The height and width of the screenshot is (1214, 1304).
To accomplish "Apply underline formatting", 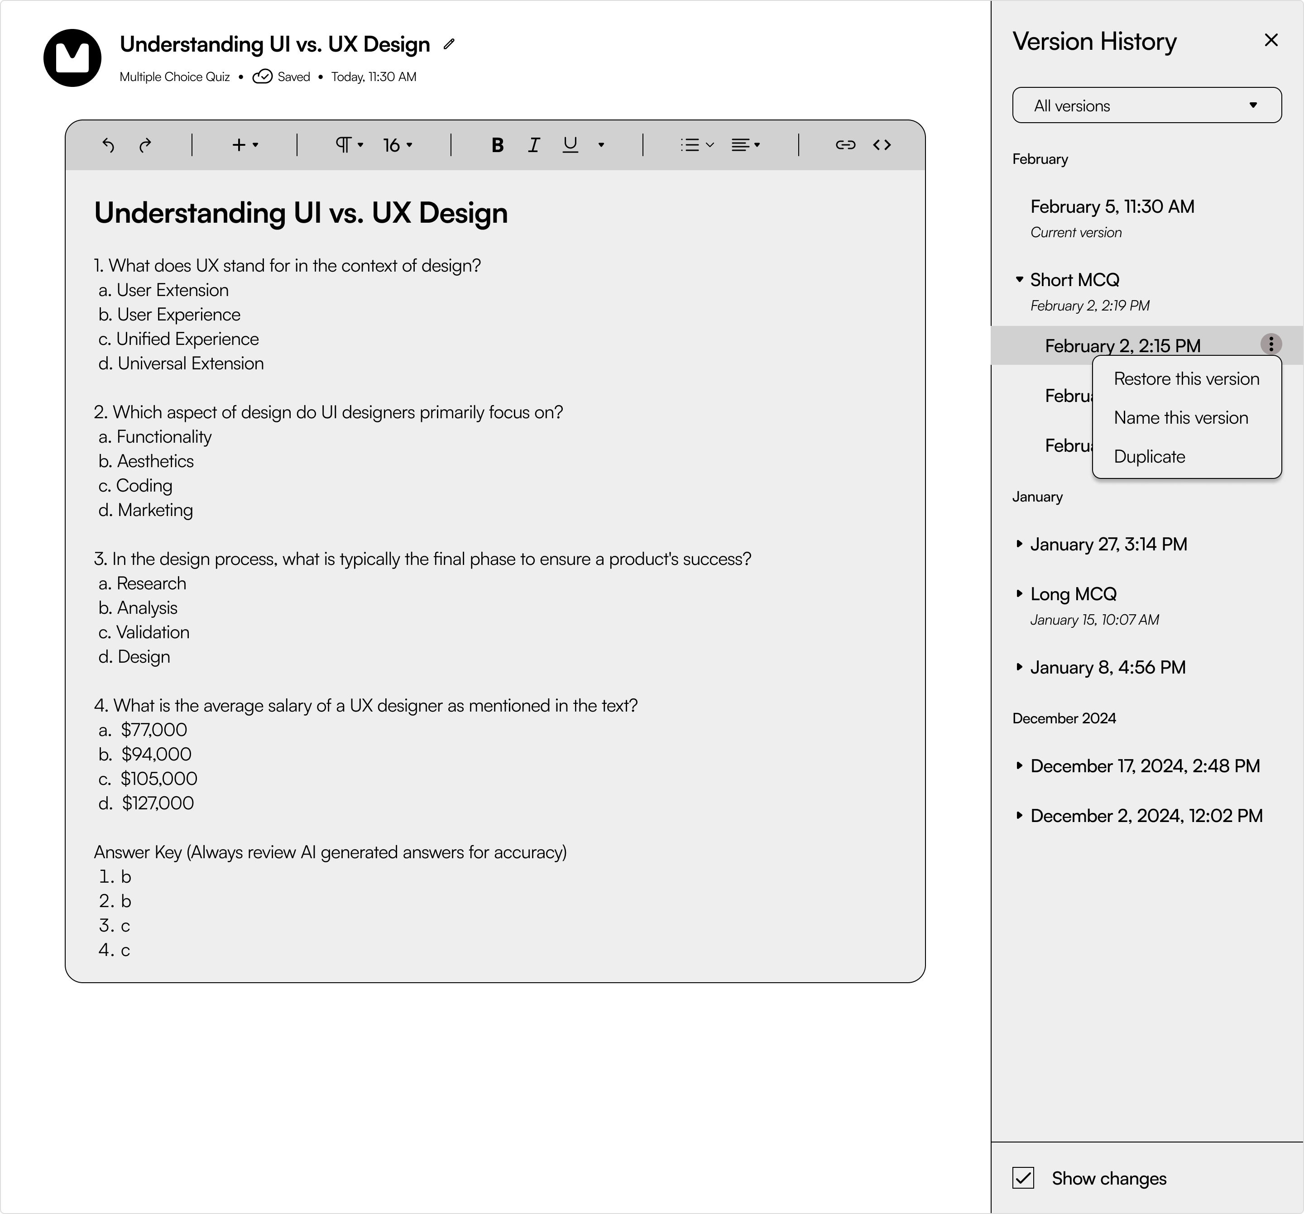I will [569, 145].
